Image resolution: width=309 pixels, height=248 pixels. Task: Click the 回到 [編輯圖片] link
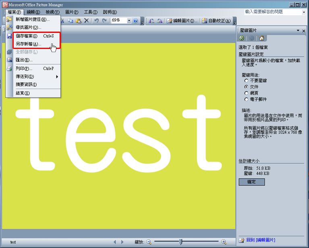point(261,240)
